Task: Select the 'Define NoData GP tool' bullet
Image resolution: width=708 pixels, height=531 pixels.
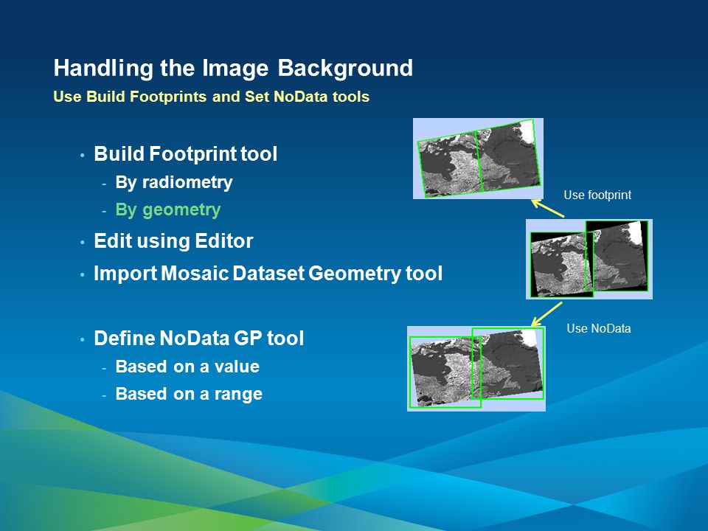Action: (x=198, y=339)
